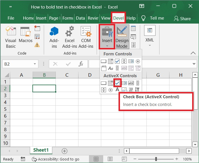Screen dimensions: 199x163
Task: Select the Form Controls check box
Action: (x=117, y=61)
